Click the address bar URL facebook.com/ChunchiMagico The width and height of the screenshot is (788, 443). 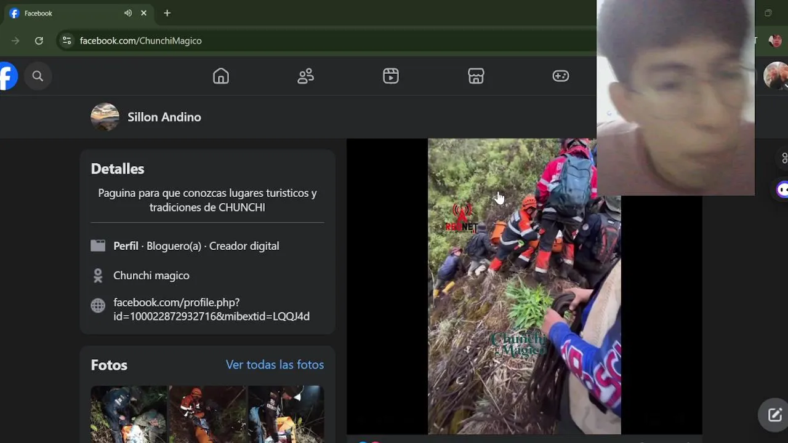click(140, 41)
